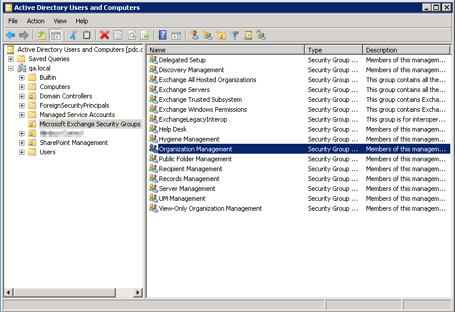
Task: Expand the ForeignSecurityPrincipals node
Action: (22, 105)
